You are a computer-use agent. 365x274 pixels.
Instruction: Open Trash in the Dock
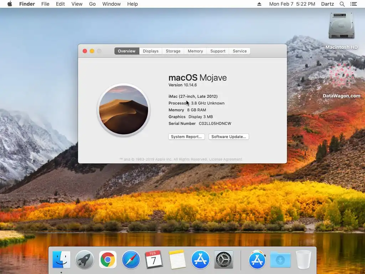pyautogui.click(x=303, y=259)
